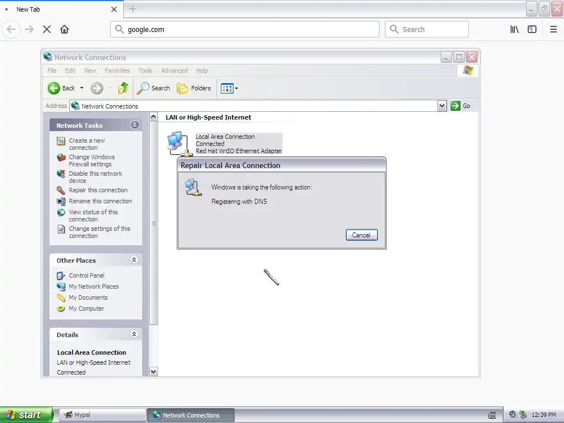Click the browser forward arrow
This screenshot has height=423, width=564.
coord(29,29)
